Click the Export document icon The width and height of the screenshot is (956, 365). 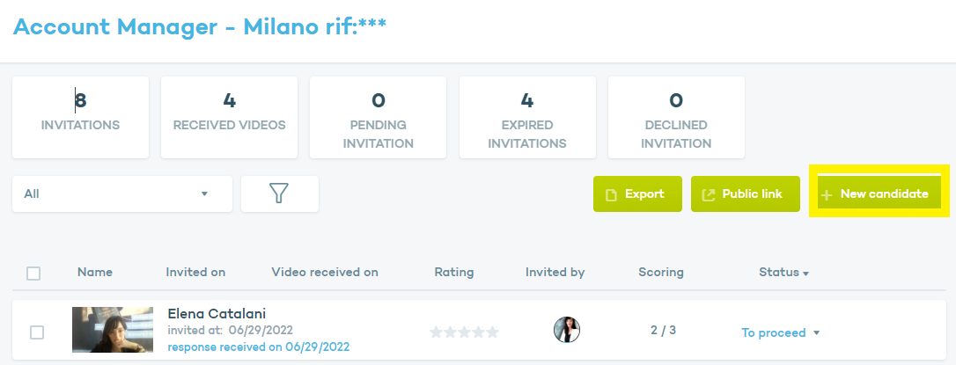611,194
